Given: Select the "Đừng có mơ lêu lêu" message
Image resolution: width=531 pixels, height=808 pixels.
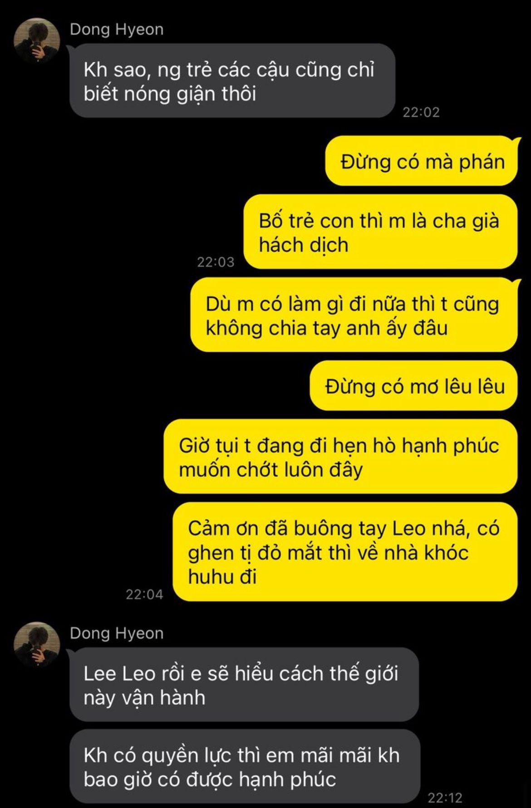Looking at the screenshot, I should pyautogui.click(x=414, y=385).
